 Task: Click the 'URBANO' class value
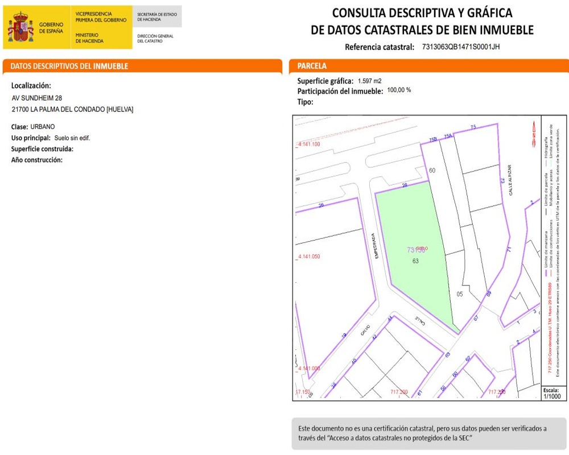click(43, 127)
